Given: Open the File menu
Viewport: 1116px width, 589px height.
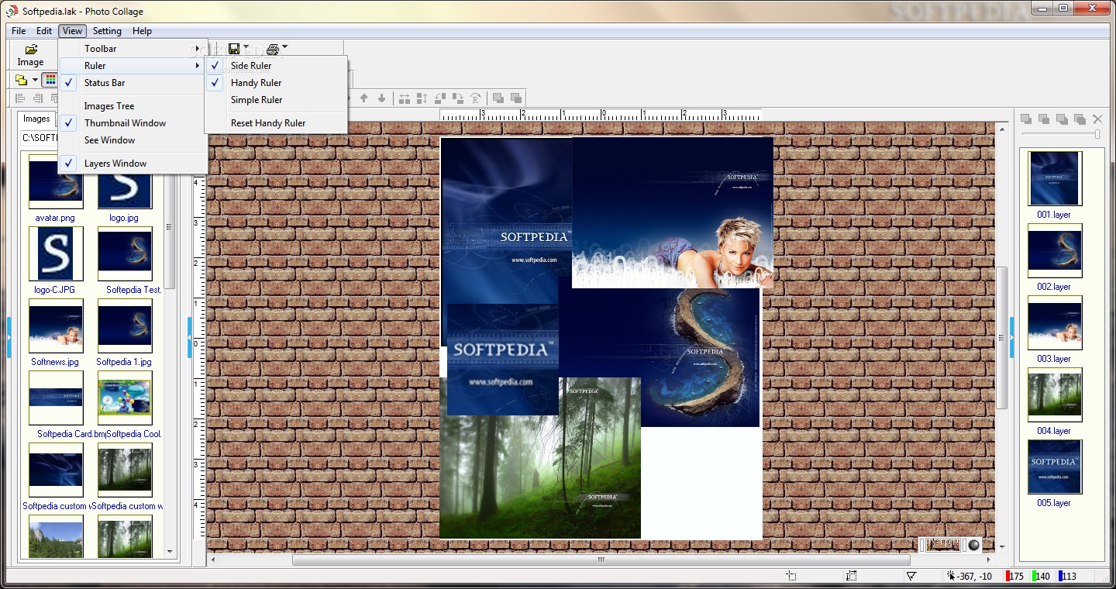Looking at the screenshot, I should (x=19, y=31).
